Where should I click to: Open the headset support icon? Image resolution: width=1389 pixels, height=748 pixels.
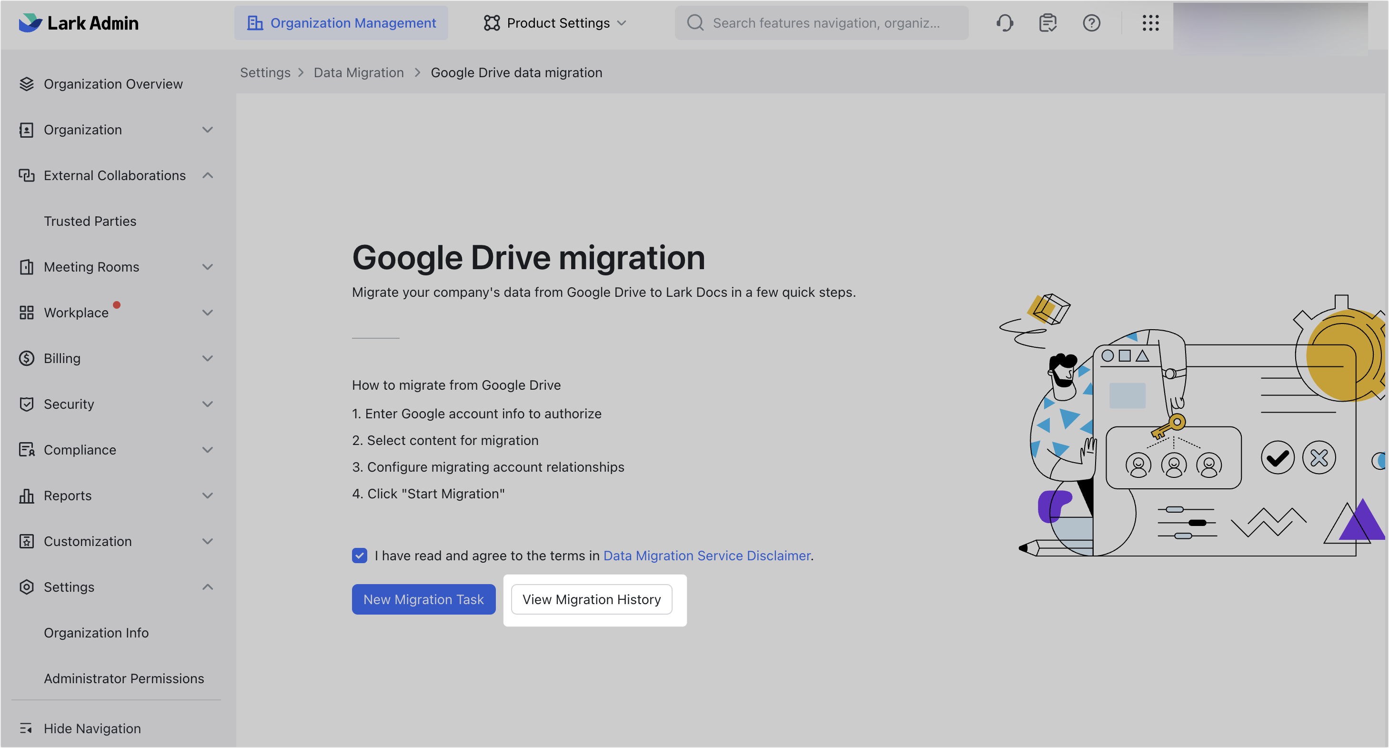pos(1005,23)
